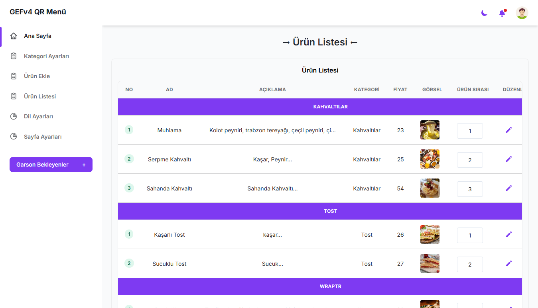Image resolution: width=538 pixels, height=308 pixels.
Task: Click the edit pencil for Muhlama
Action: (508, 130)
